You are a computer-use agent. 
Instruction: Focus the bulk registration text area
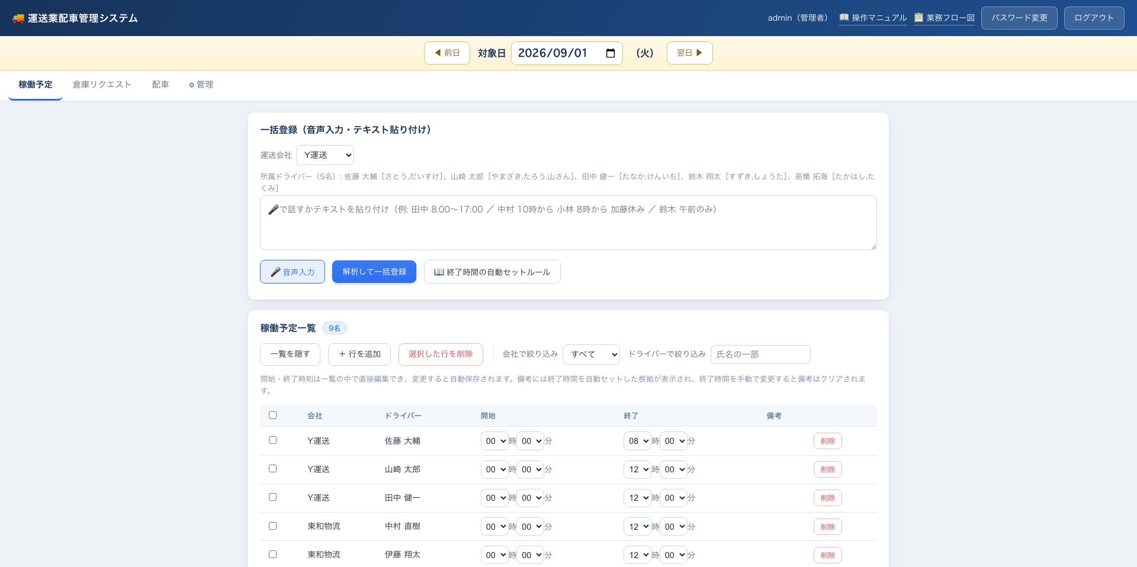pos(568,223)
